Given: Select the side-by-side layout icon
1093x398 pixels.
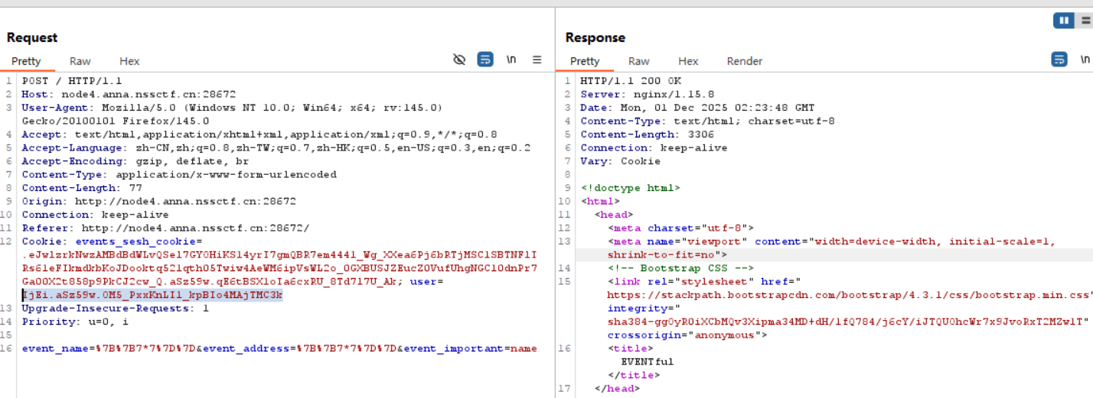Looking at the screenshot, I should pos(1064,21).
